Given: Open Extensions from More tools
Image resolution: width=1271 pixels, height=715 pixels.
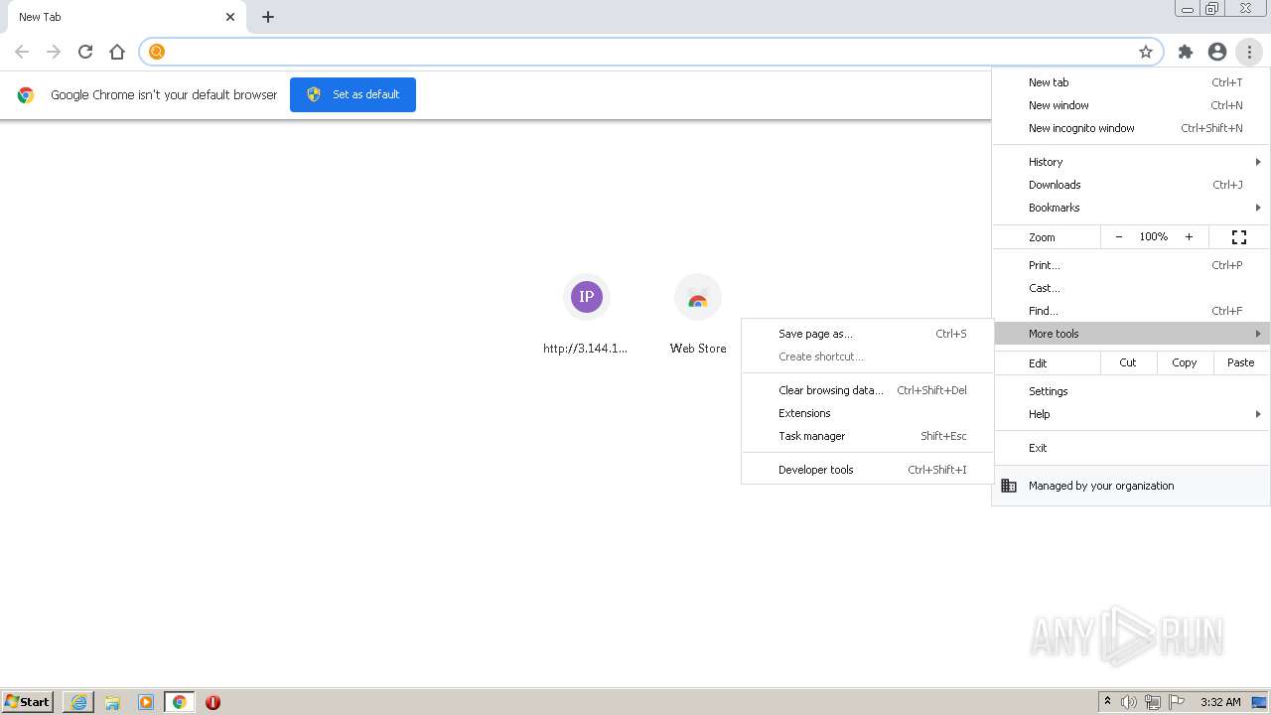Looking at the screenshot, I should click(867, 413).
